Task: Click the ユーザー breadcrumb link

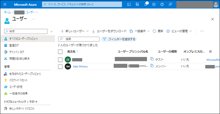Action: pyautogui.click(x=30, y=12)
